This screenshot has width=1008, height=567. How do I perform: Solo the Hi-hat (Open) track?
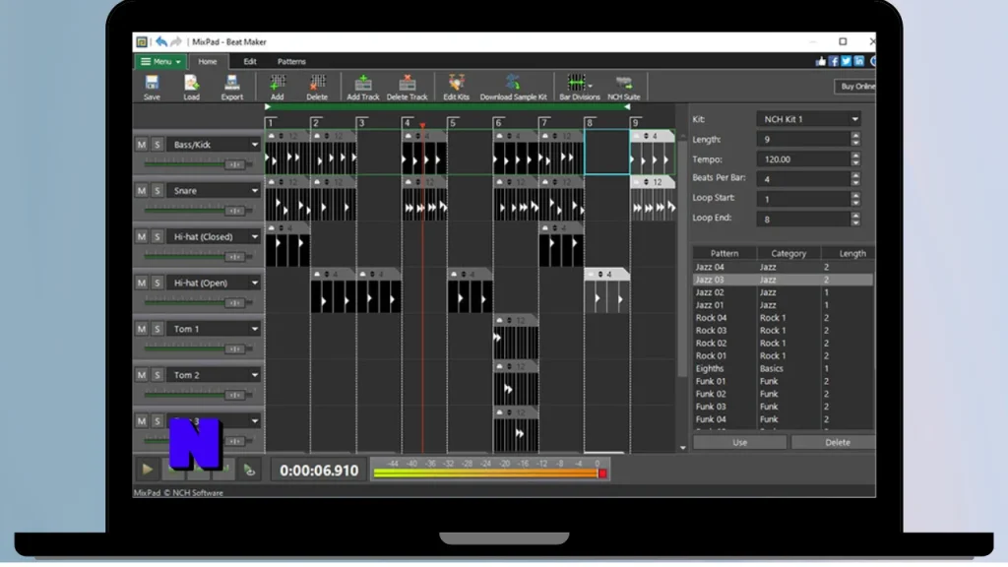pos(157,283)
